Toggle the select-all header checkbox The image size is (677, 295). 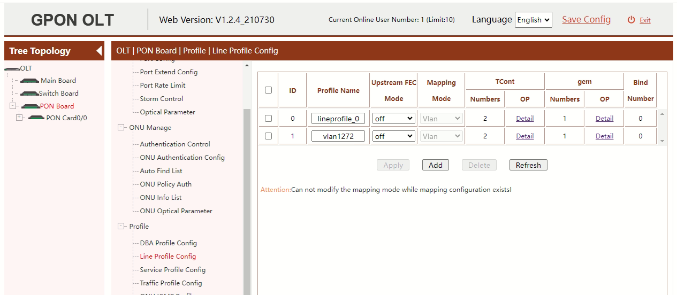269,90
